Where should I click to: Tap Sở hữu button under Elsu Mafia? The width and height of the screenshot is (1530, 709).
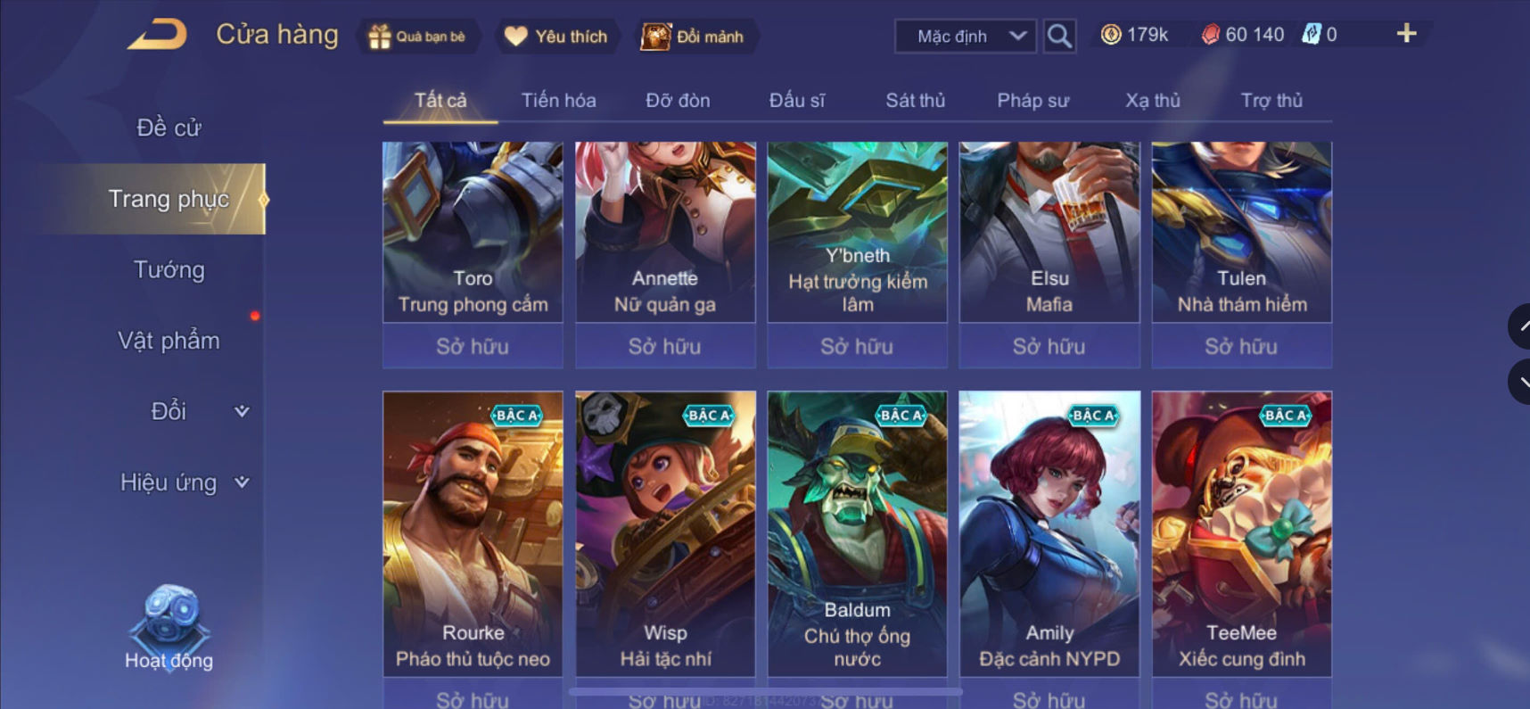click(x=1049, y=346)
